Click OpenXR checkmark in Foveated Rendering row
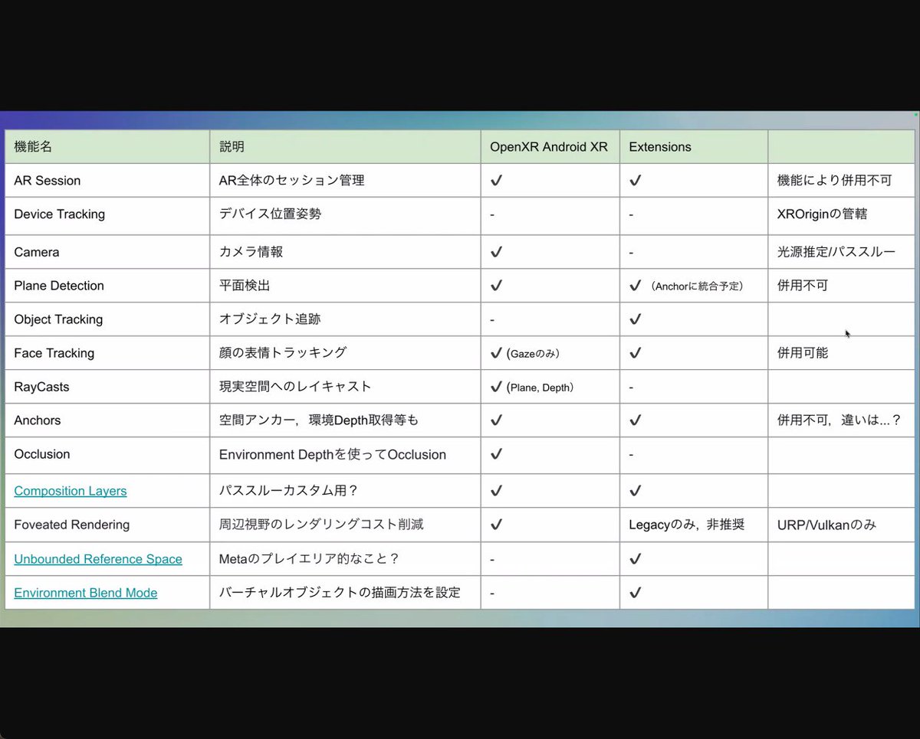The image size is (920, 739). pos(496,525)
